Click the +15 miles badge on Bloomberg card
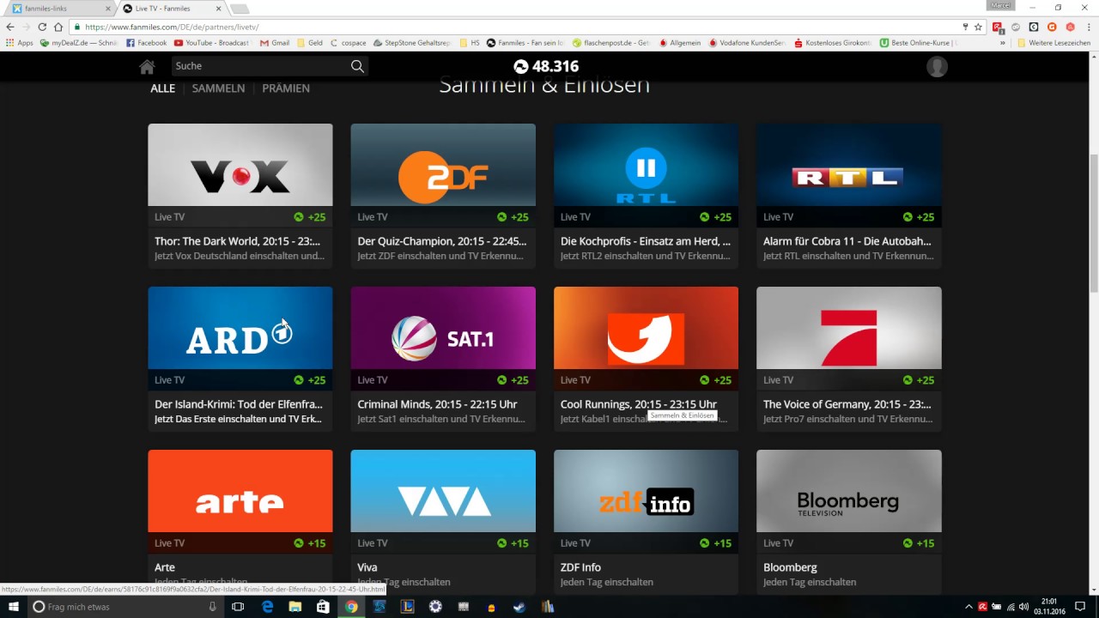The height and width of the screenshot is (618, 1099). (919, 543)
